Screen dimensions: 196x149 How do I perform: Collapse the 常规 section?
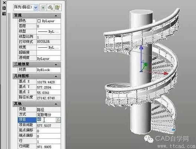coord(56,16)
